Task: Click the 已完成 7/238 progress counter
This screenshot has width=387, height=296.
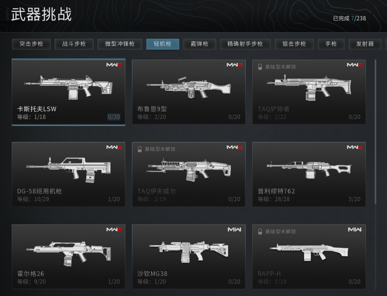Action: (x=349, y=19)
